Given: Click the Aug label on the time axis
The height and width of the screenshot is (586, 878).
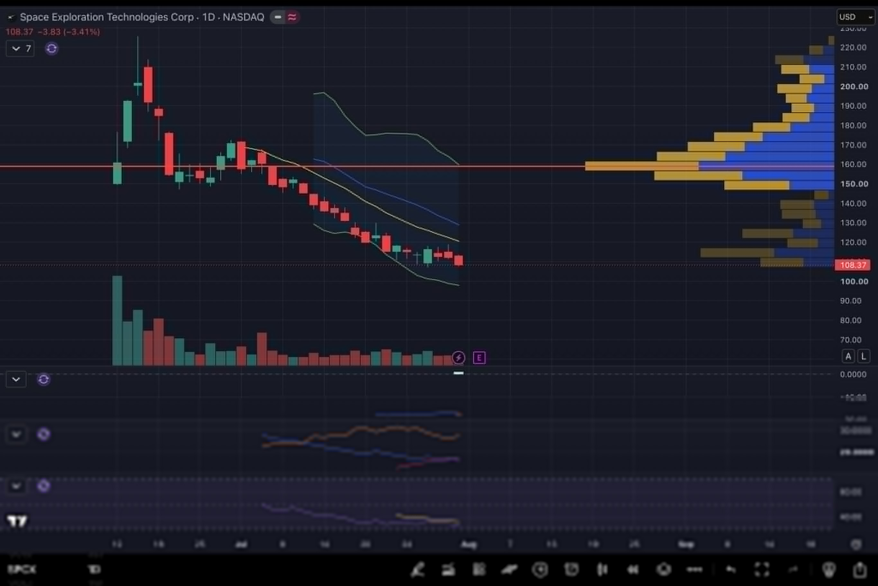Looking at the screenshot, I should (x=469, y=545).
